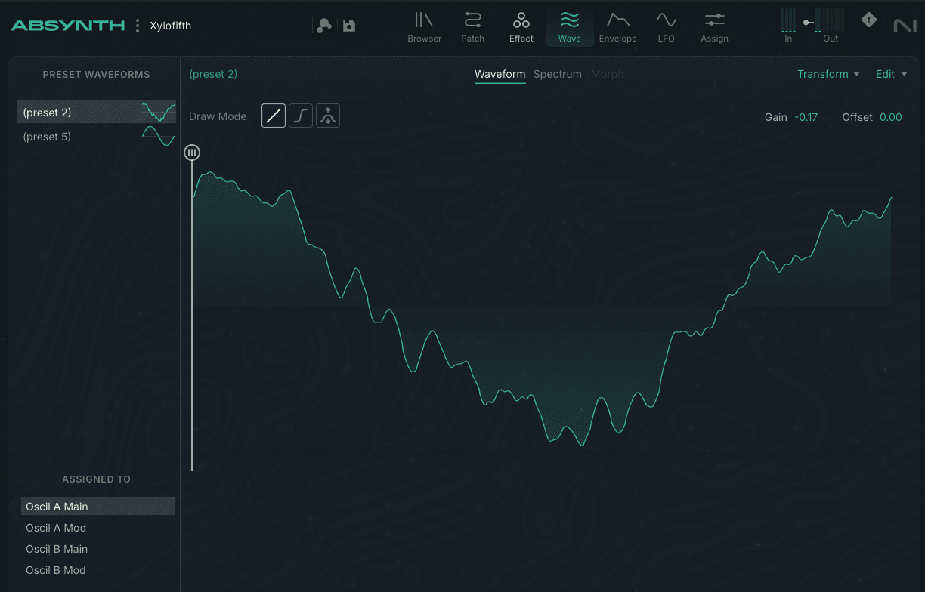Select the Waveform tab
This screenshot has height=592, width=925.
pos(500,74)
